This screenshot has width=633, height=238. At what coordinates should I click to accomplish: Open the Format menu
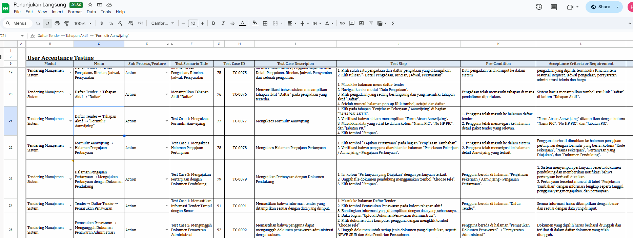pos(75,12)
